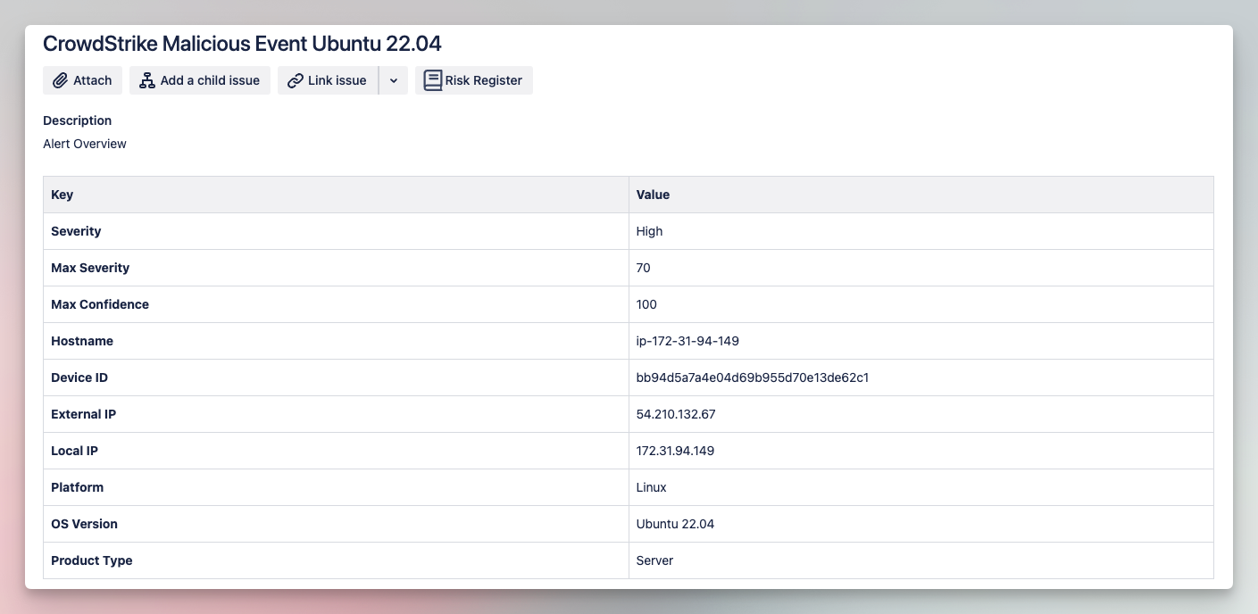Click the Platform row label

tap(77, 487)
